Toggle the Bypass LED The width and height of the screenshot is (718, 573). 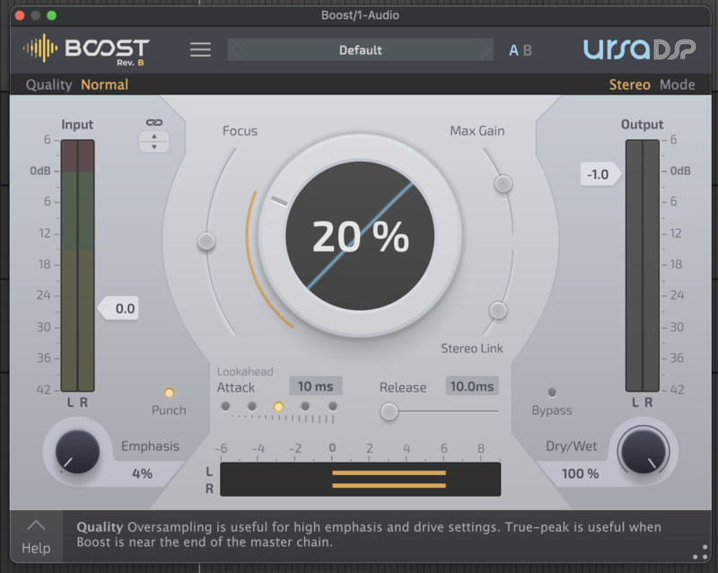click(x=552, y=392)
